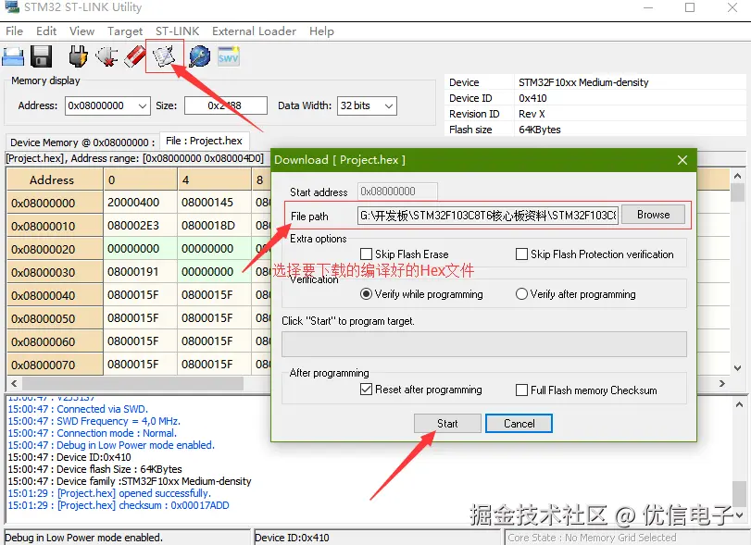Erase the chip with the eraser icon
751x545 pixels.
132,56
